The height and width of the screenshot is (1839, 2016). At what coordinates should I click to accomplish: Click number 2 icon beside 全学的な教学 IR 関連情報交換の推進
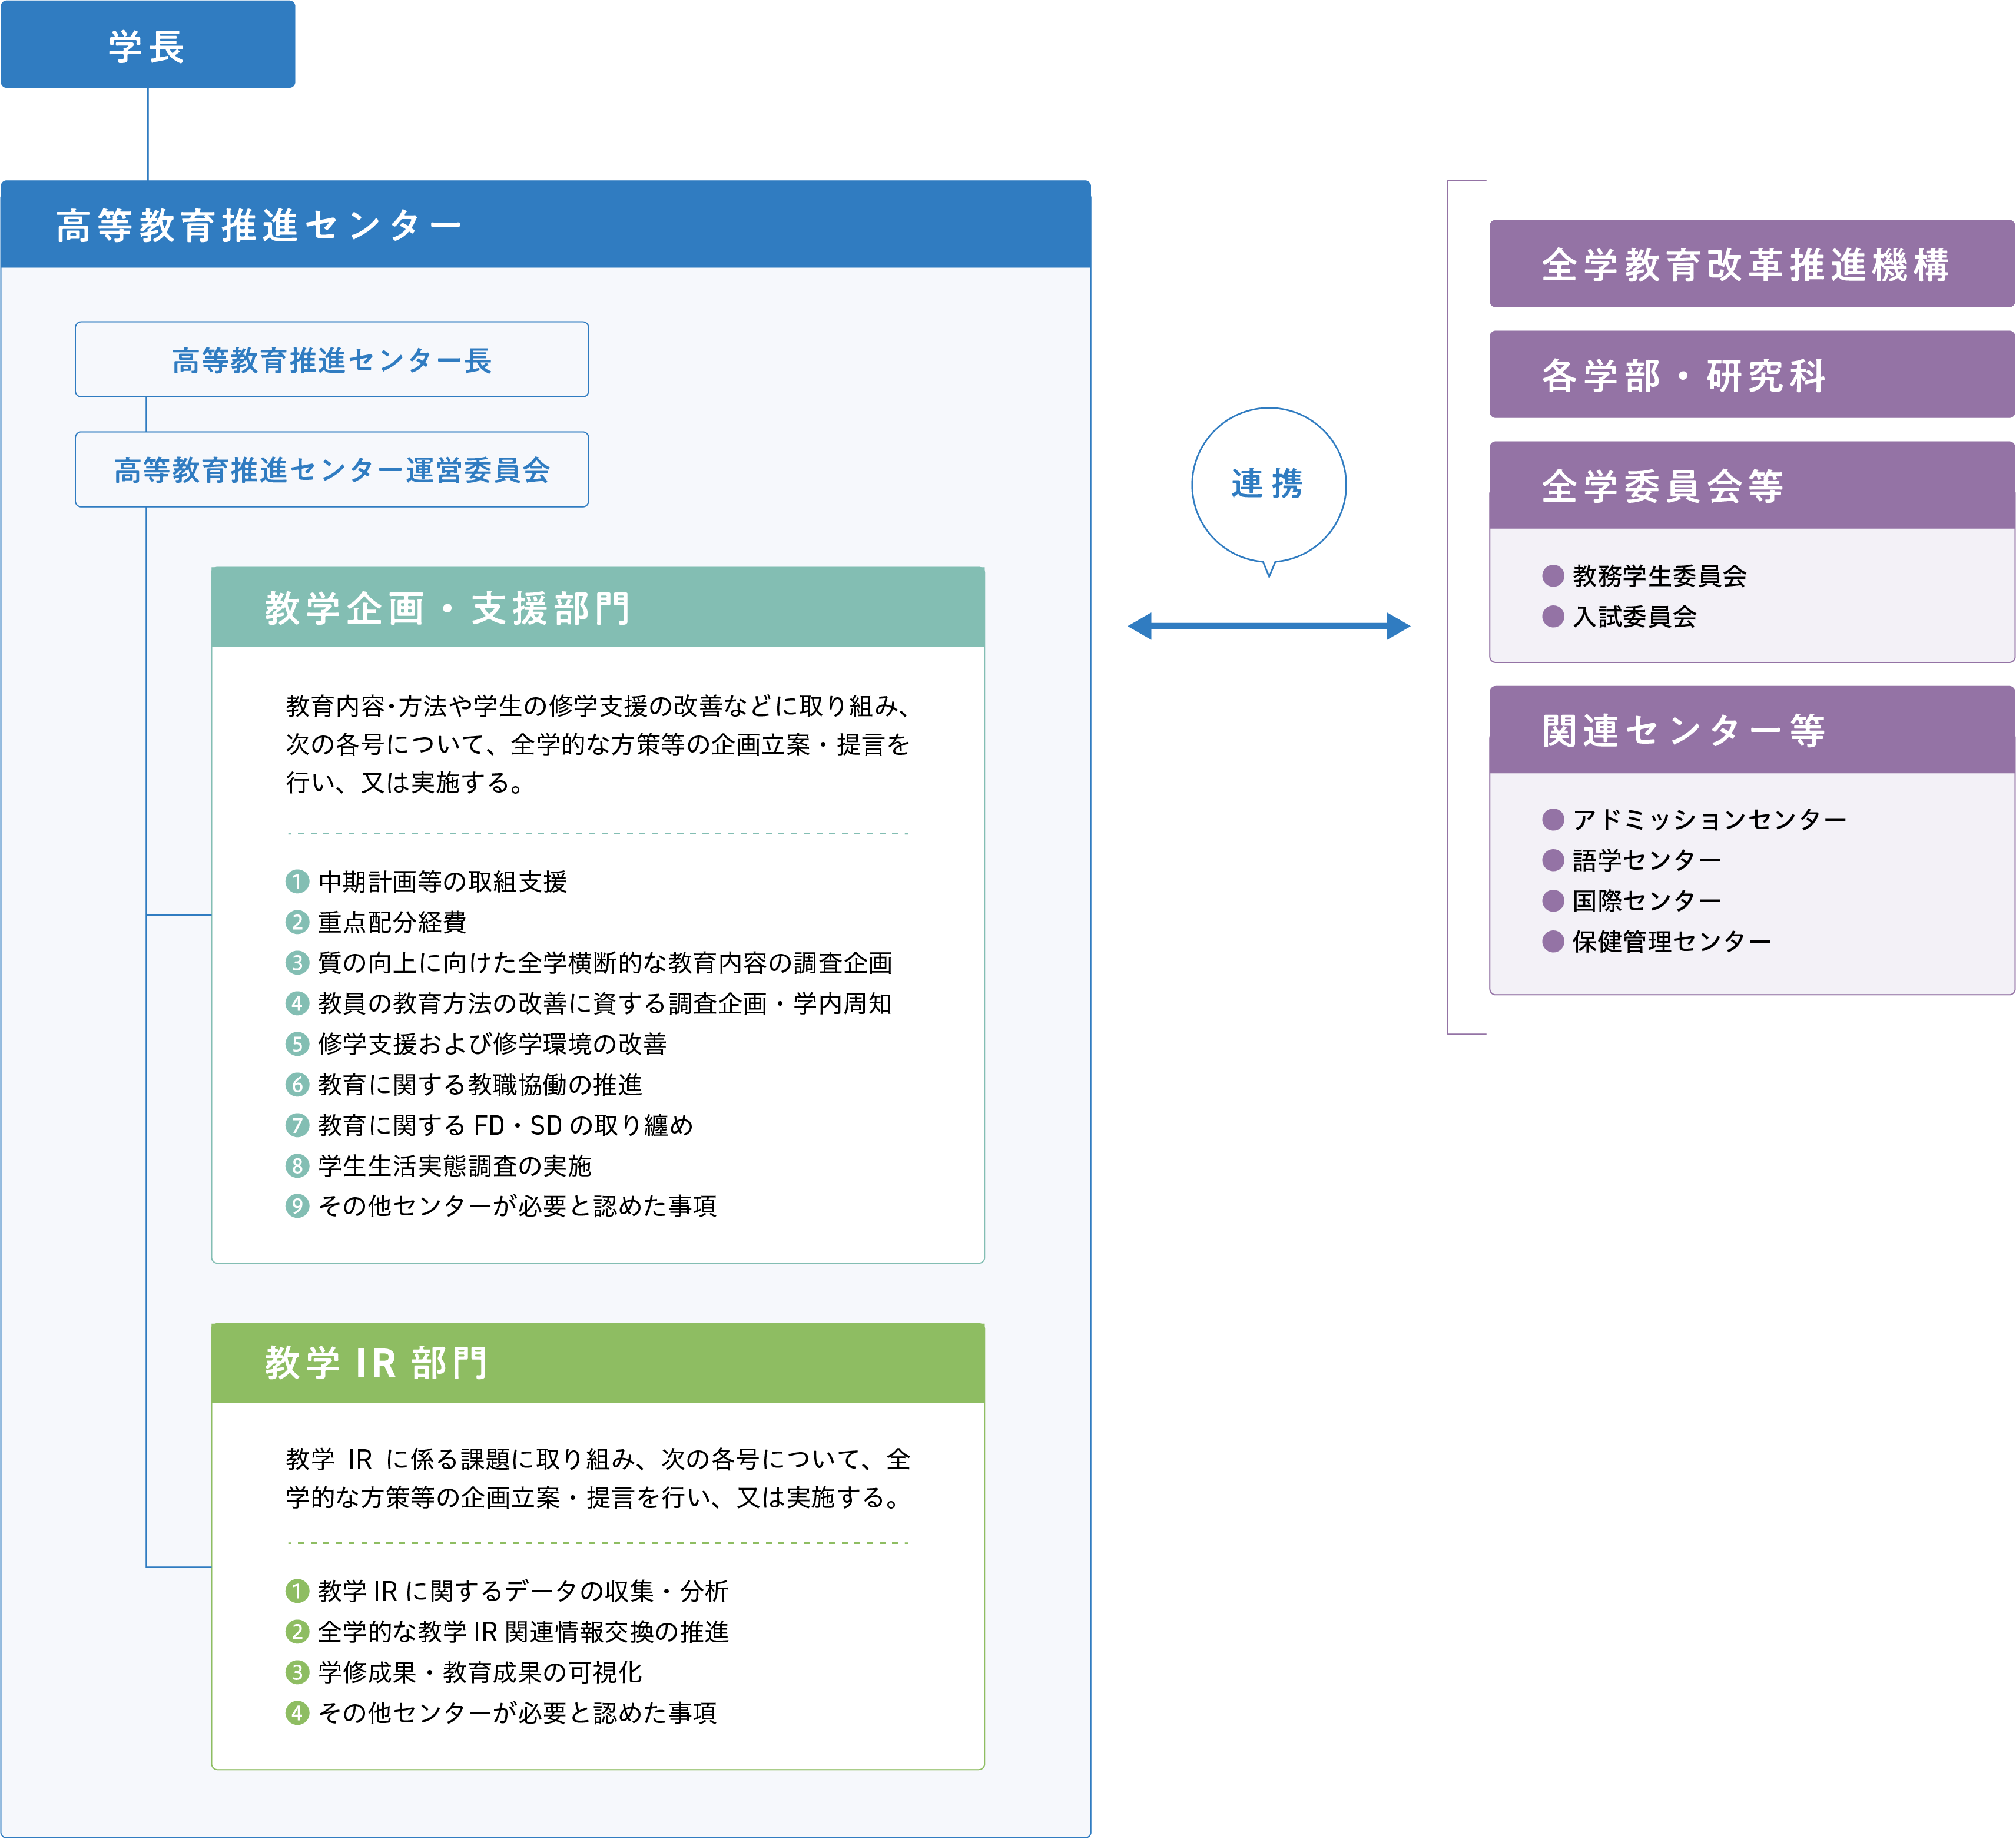tap(297, 1632)
